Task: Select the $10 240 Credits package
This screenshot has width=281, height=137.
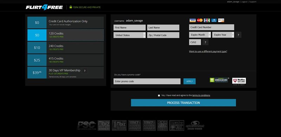Action: [66, 48]
